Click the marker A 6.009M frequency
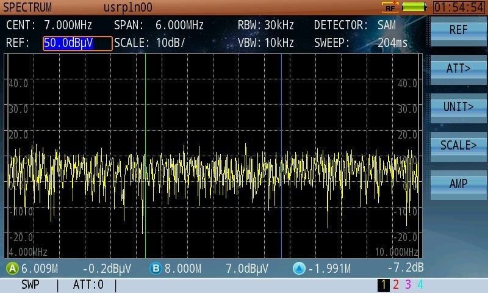 pyautogui.click(x=40, y=269)
